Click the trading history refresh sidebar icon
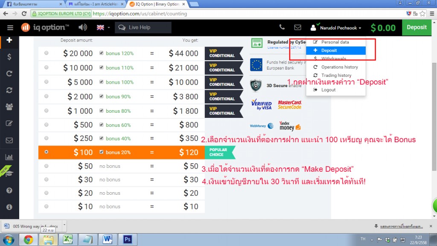Screen dimensions: 437x246 (9, 90)
